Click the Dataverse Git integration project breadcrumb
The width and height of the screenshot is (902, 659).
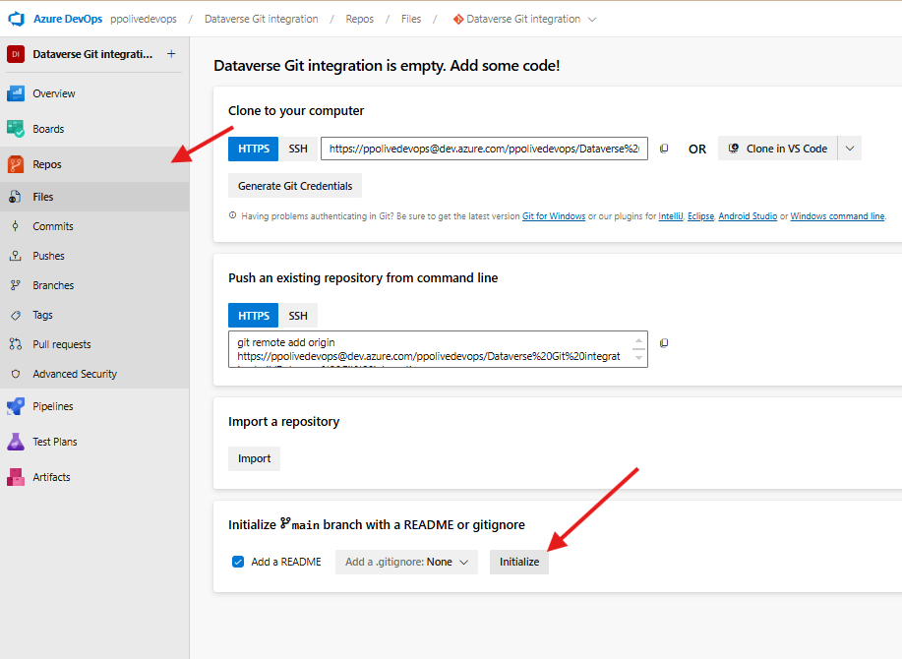coord(262,19)
